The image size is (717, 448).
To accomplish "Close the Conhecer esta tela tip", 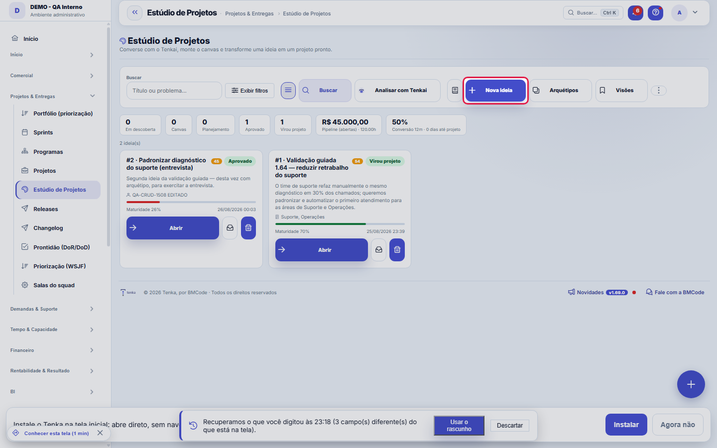I will pos(100,433).
